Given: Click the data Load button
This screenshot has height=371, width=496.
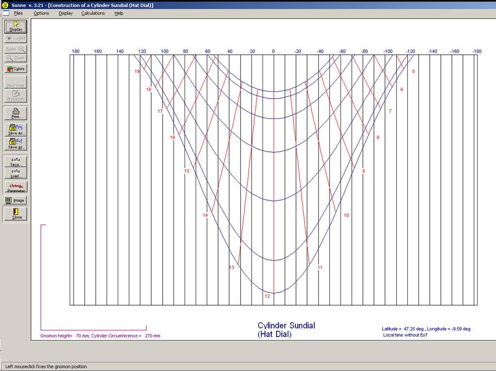Looking at the screenshot, I should 15,173.
